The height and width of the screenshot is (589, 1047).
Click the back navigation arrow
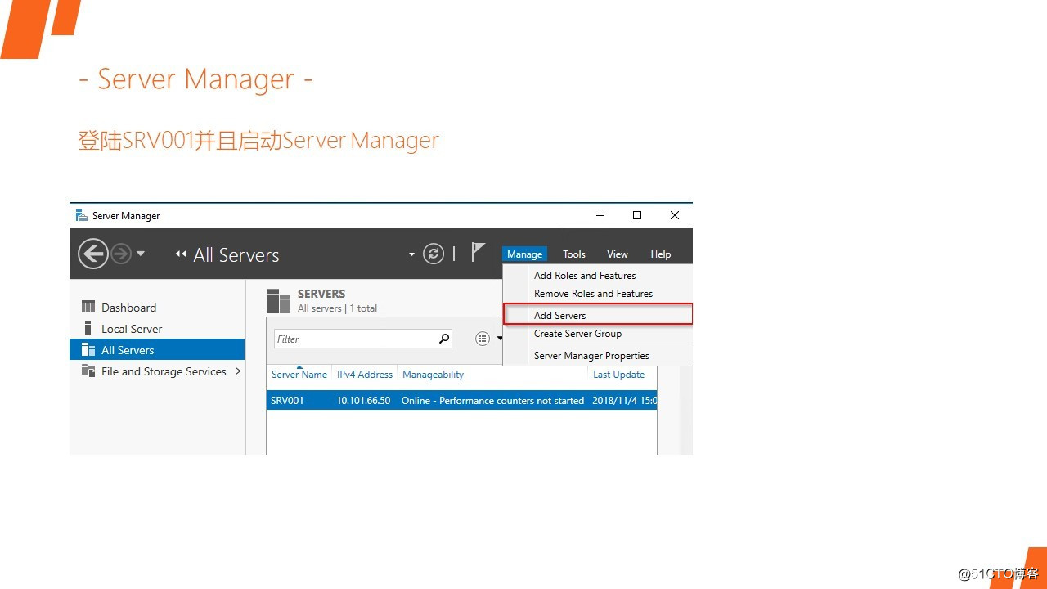coord(93,254)
